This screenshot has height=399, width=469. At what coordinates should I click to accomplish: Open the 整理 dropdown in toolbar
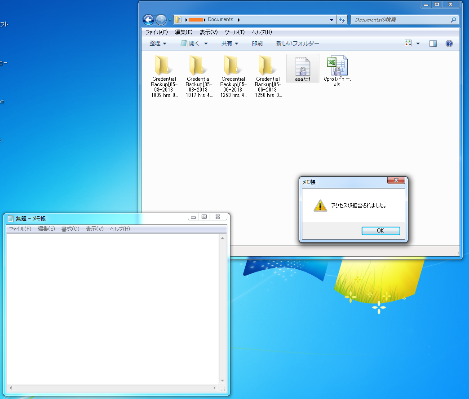pyautogui.click(x=158, y=44)
